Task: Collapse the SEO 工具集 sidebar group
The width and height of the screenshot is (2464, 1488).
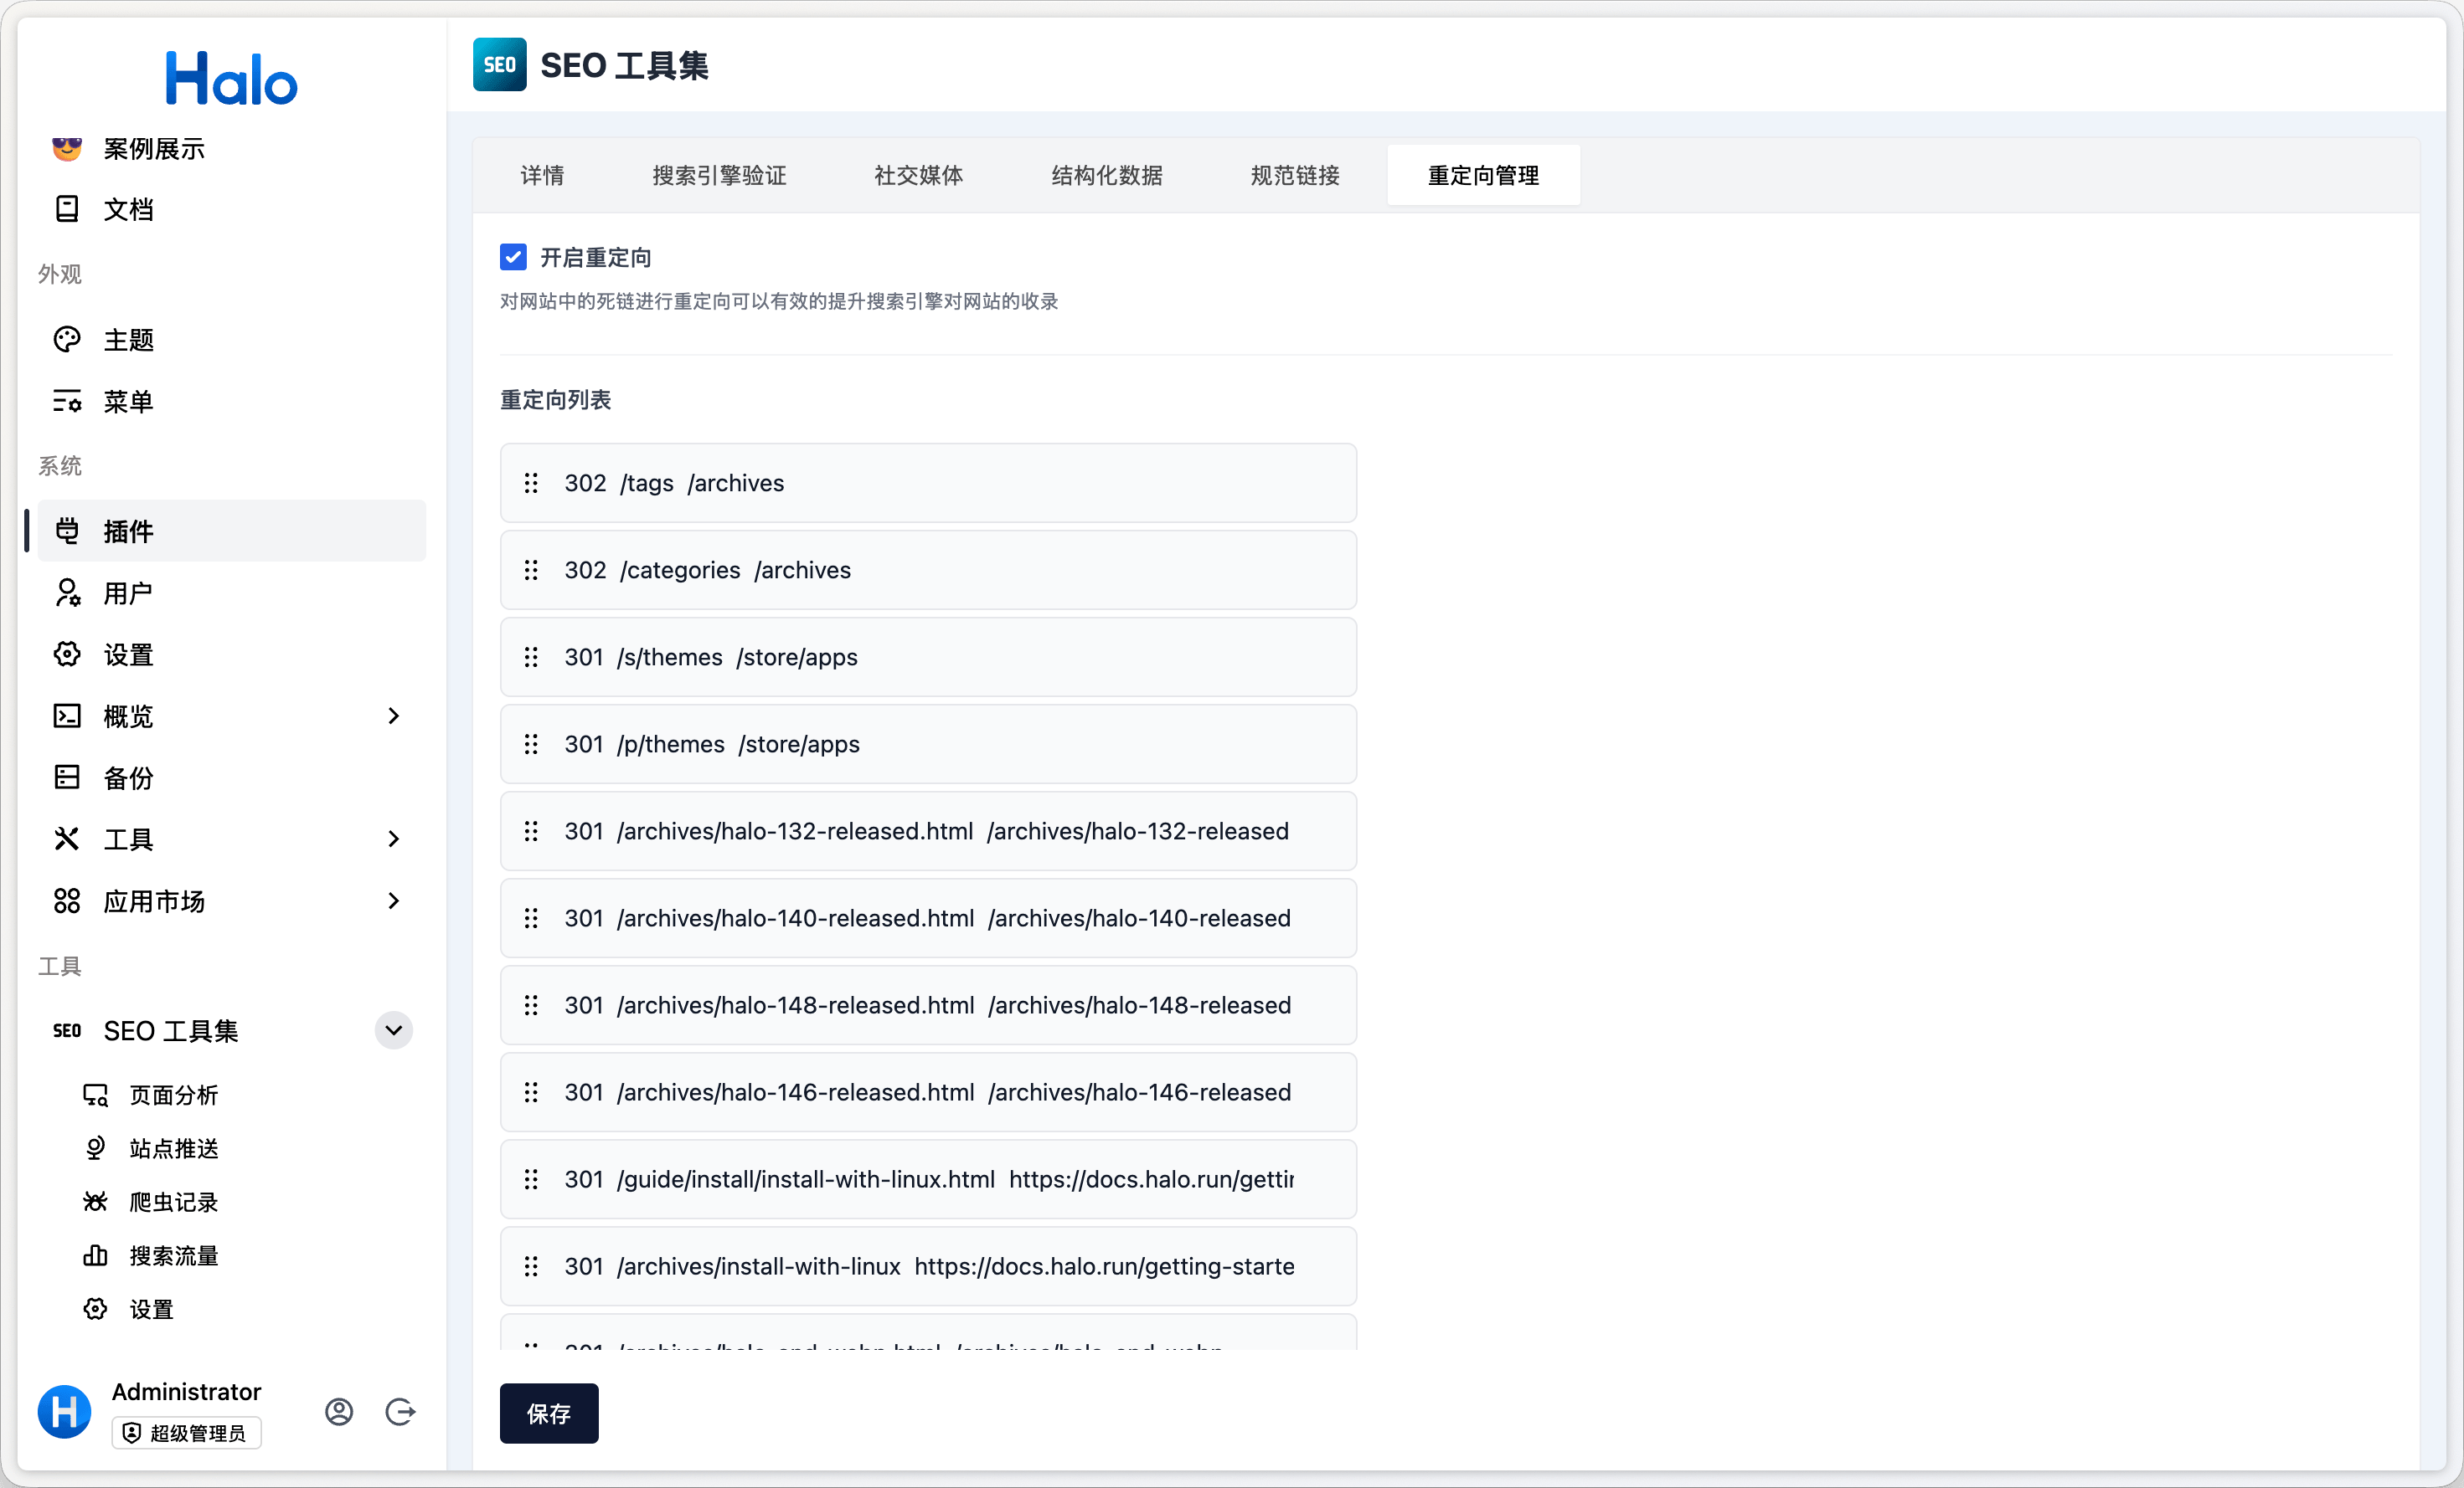Action: click(x=393, y=1030)
